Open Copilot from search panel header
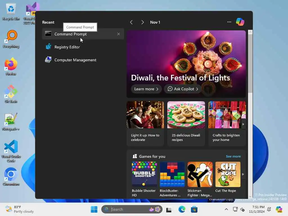Screen dimensions: 288x216 pos(240,22)
